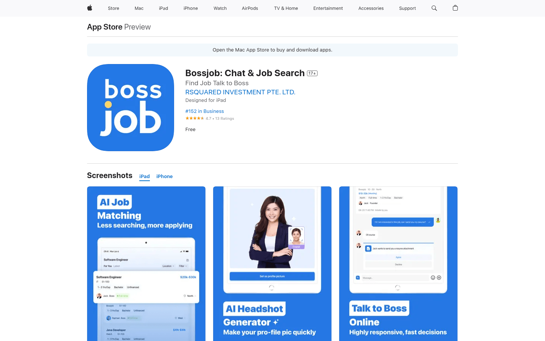The image size is (545, 341).
Task: Open the Store menu
Action: [x=114, y=8]
